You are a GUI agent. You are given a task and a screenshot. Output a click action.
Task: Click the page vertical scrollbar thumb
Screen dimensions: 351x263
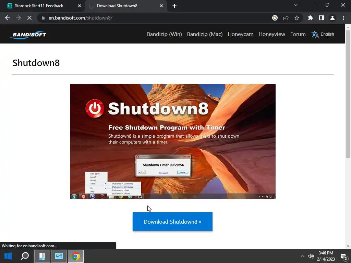[348, 94]
